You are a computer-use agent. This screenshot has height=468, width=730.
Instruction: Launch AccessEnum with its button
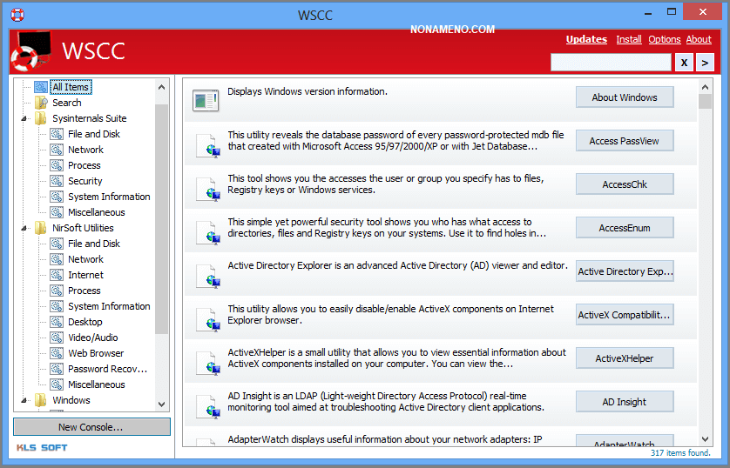tap(624, 228)
